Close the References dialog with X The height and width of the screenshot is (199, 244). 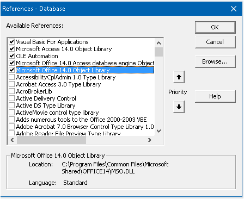234,9
